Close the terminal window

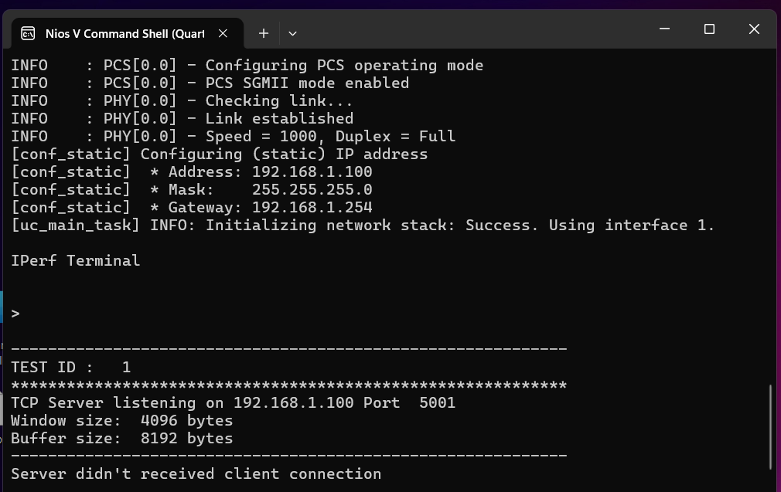click(754, 29)
